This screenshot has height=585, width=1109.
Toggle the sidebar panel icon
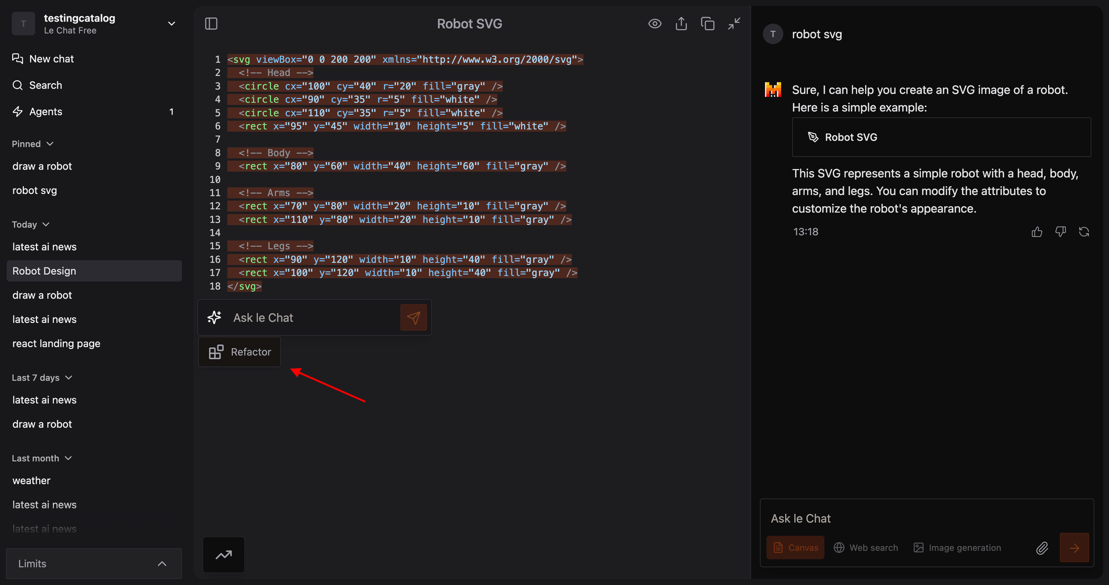pyautogui.click(x=211, y=24)
